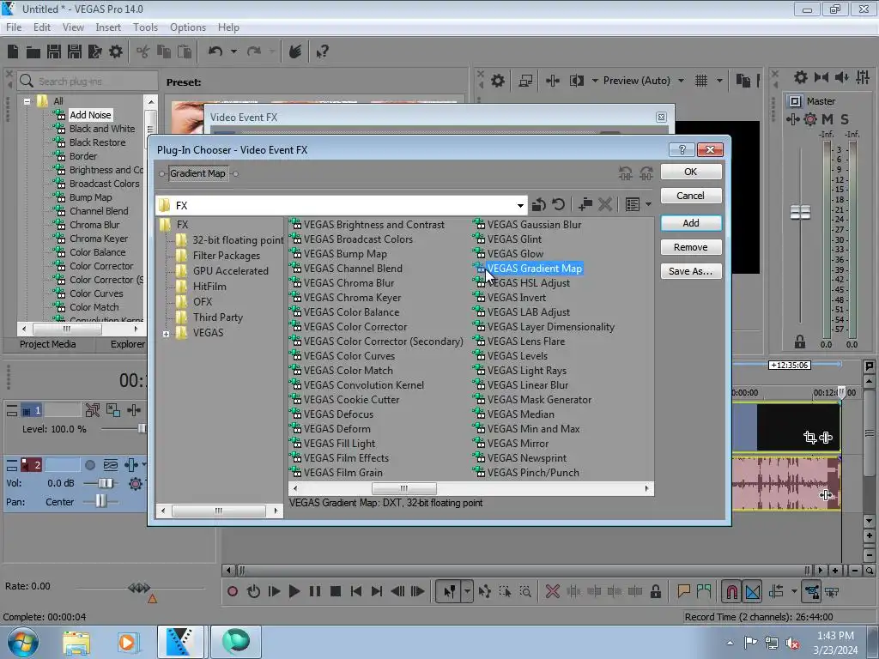This screenshot has height=659, width=879.
Task: Click the Add button
Action: [691, 223]
